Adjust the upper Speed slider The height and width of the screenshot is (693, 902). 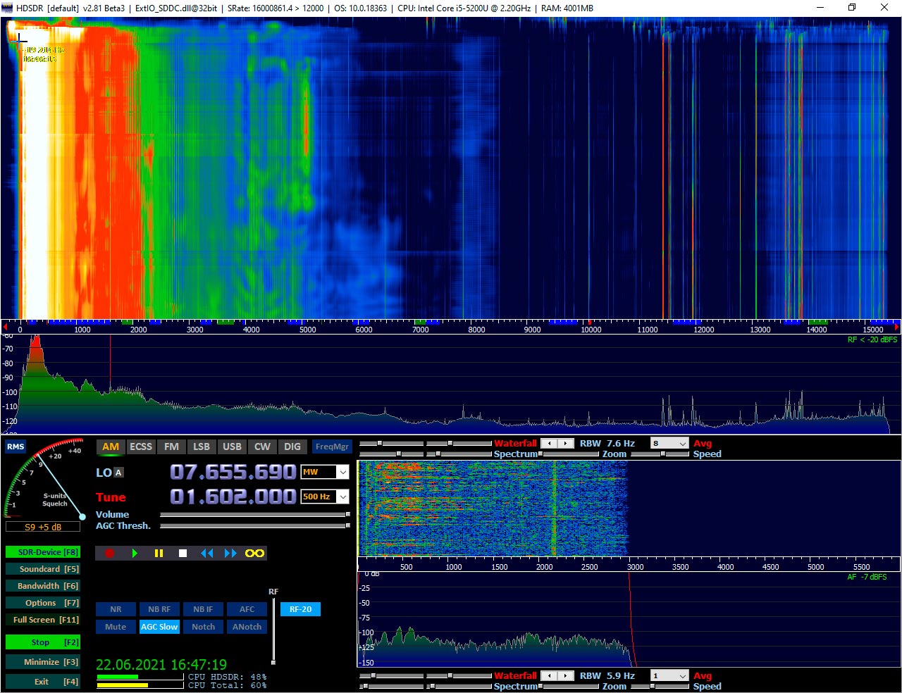660,454
